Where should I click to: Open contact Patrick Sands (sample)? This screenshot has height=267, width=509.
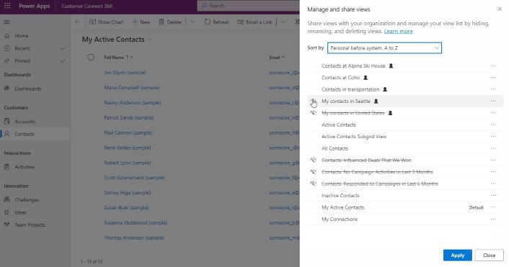click(x=128, y=117)
